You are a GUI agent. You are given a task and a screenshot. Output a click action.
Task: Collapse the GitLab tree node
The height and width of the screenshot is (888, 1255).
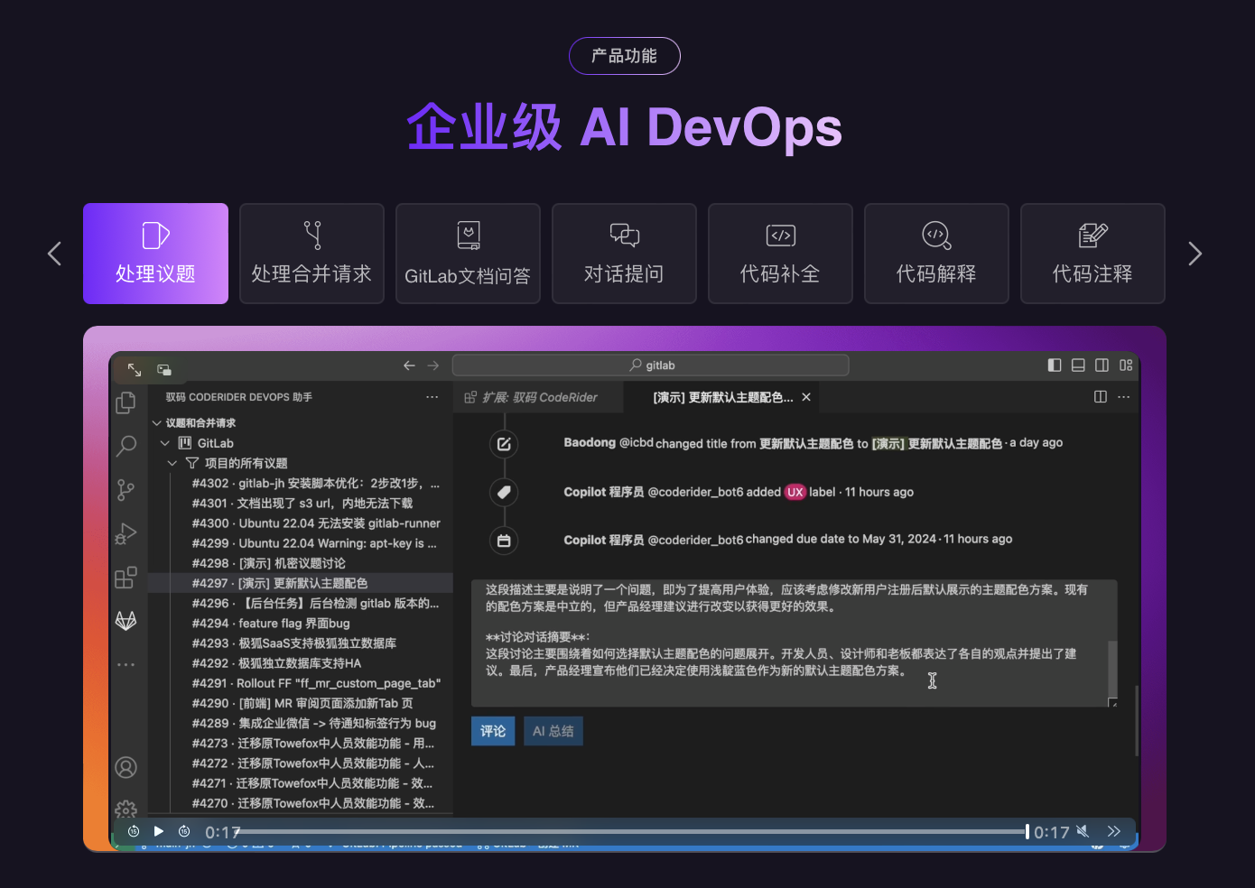click(x=165, y=443)
